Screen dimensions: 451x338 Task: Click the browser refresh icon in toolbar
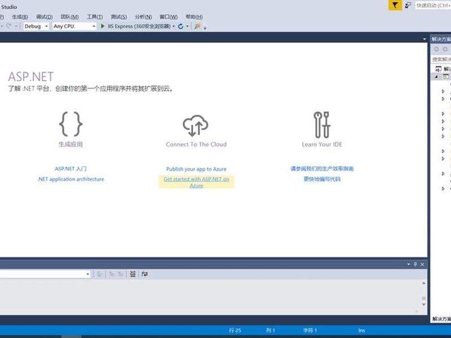click(x=180, y=26)
